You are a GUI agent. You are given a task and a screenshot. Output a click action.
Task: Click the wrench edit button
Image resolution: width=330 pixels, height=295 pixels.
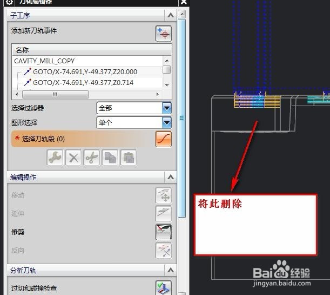(55, 158)
